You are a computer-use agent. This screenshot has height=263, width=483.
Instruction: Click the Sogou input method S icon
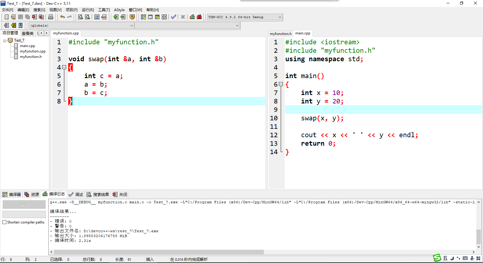437,258
